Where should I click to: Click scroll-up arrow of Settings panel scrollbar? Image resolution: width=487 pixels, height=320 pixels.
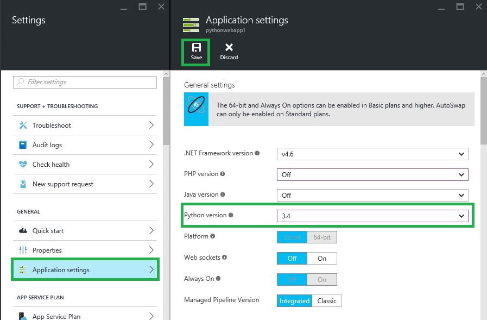(x=166, y=74)
